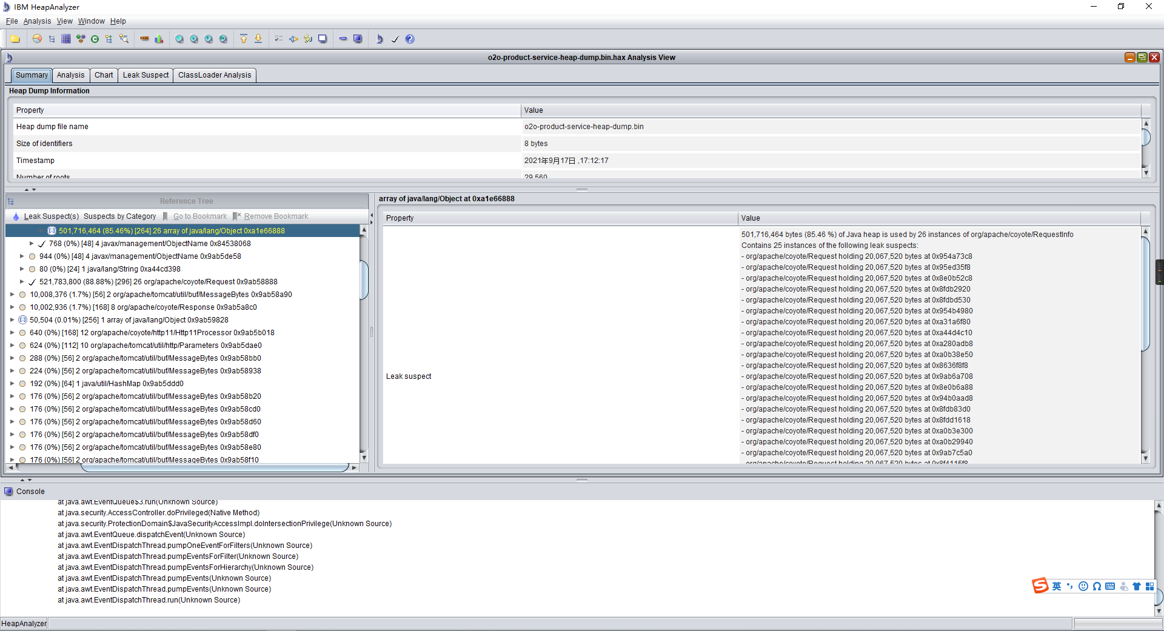
Task: Click the bar chart toolbar icon
Action: pos(159,39)
